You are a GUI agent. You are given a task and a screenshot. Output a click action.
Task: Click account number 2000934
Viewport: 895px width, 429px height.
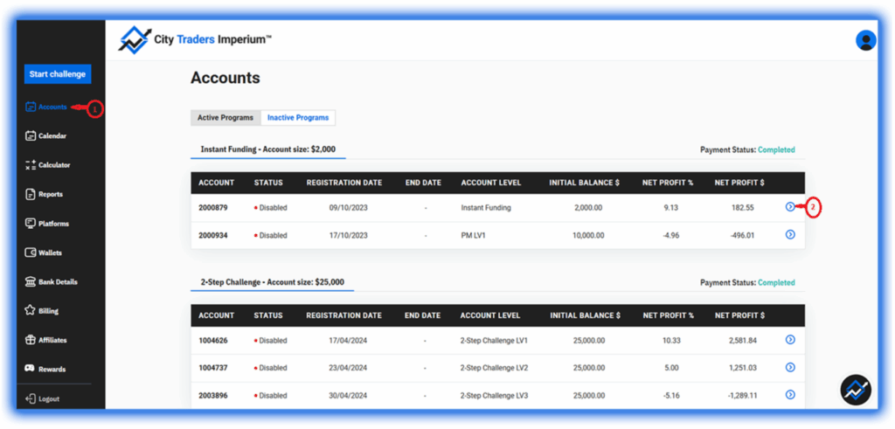click(x=213, y=235)
